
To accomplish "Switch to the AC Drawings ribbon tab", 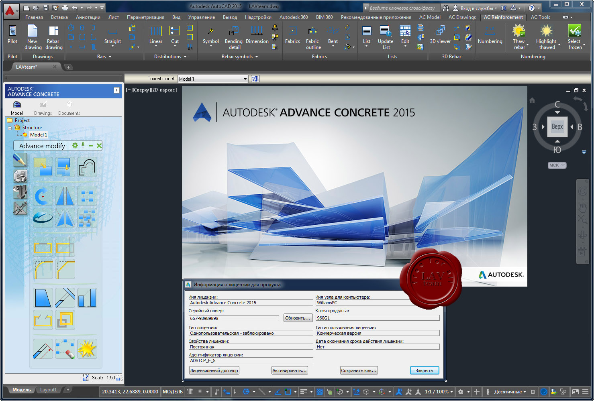I will pos(462,17).
